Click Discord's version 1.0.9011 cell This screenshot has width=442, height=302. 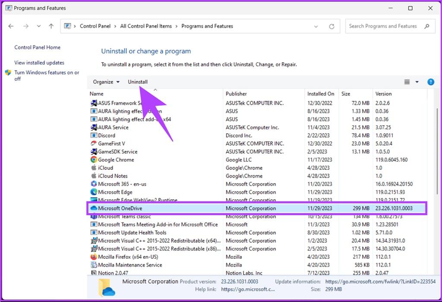(x=384, y=136)
